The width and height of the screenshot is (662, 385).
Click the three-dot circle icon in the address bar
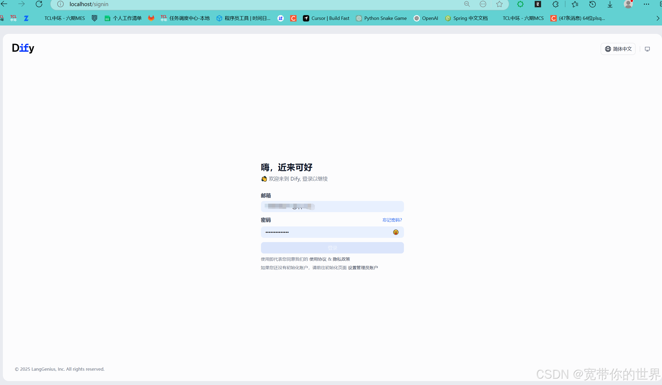click(483, 4)
